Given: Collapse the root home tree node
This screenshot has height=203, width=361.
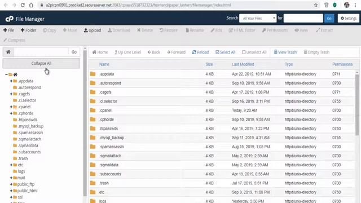Looking at the screenshot, I should 6,74.
